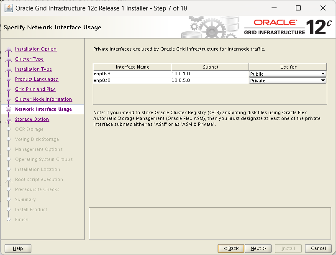Click the Help button
This screenshot has height=255, width=336.
tap(18, 248)
